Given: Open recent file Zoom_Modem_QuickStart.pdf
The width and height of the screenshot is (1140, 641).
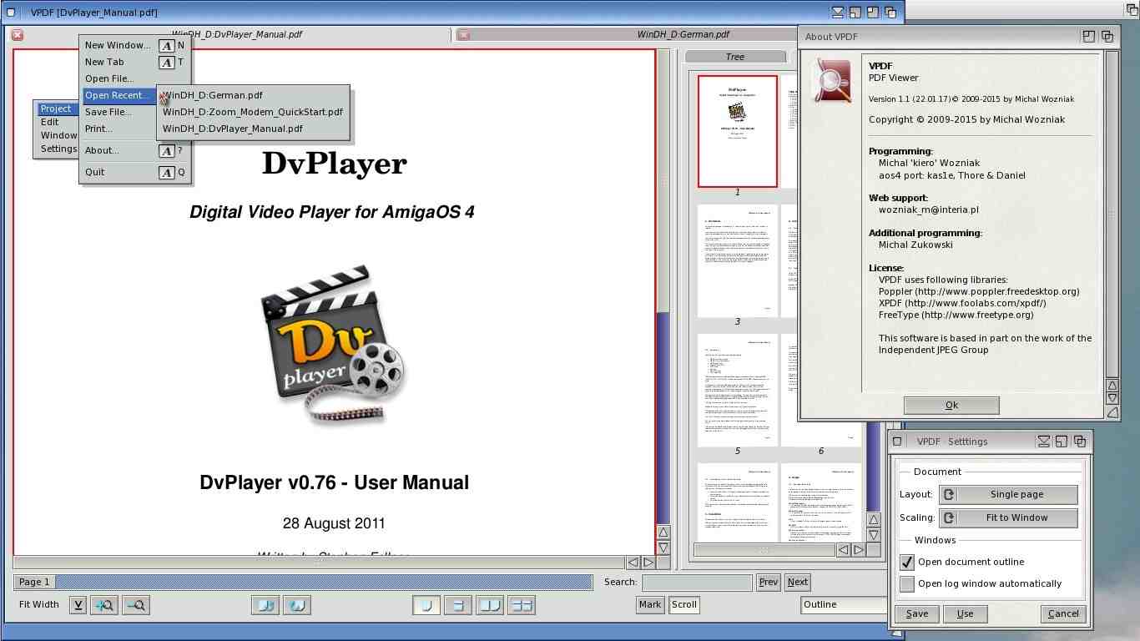Looking at the screenshot, I should point(253,112).
